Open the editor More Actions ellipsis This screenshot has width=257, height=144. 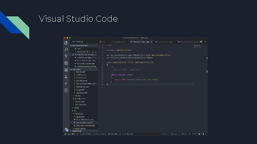point(205,42)
